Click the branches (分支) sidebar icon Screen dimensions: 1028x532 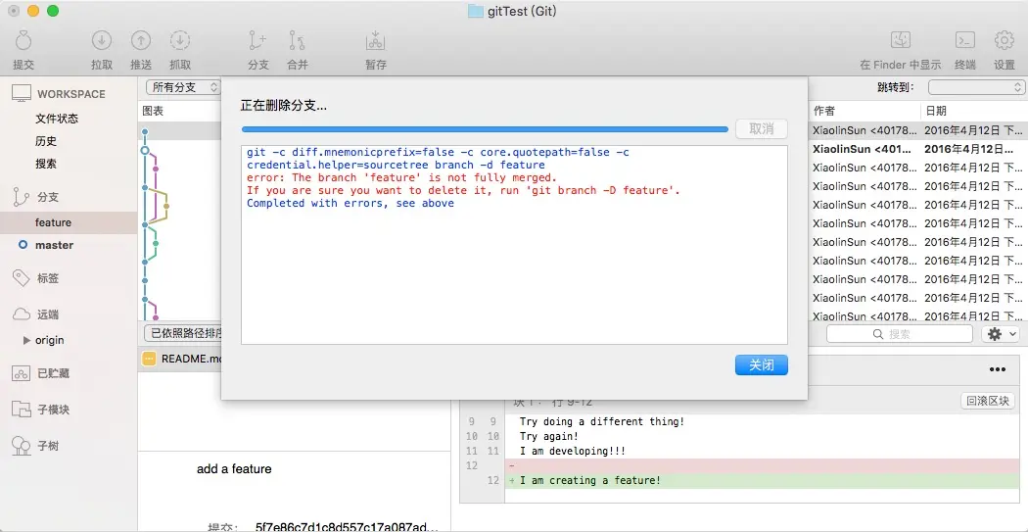point(22,196)
